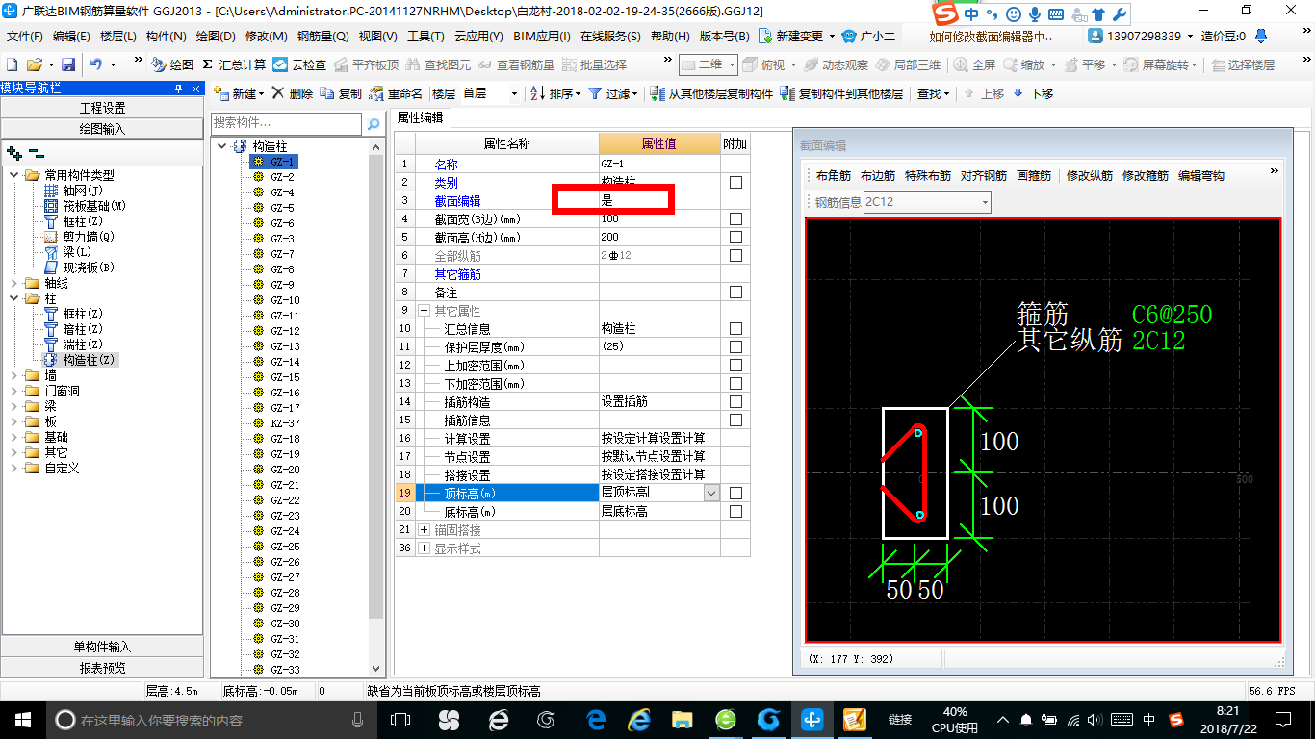The image size is (1315, 739).
Task: Expand 显示样式 property group
Action: coord(425,548)
